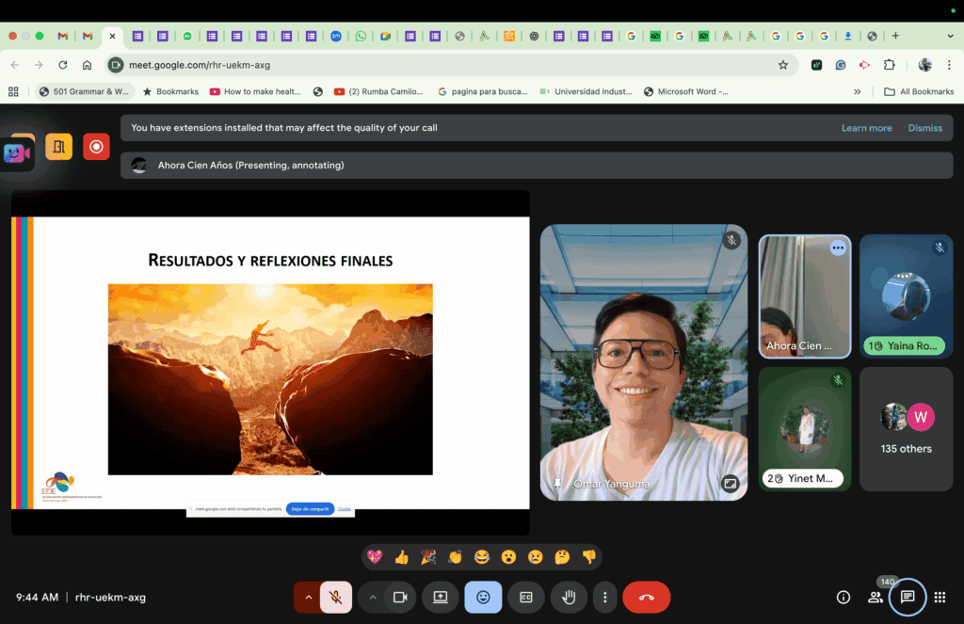Screen dimensions: 964x624
Task: Click the red record extension icon
Action: pos(96,147)
